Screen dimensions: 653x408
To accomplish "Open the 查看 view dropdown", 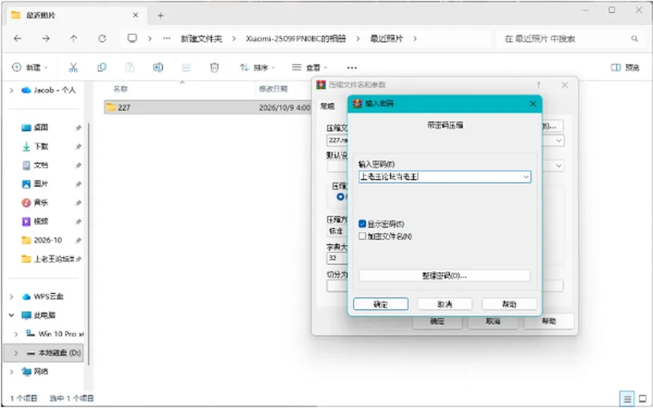I will [310, 67].
